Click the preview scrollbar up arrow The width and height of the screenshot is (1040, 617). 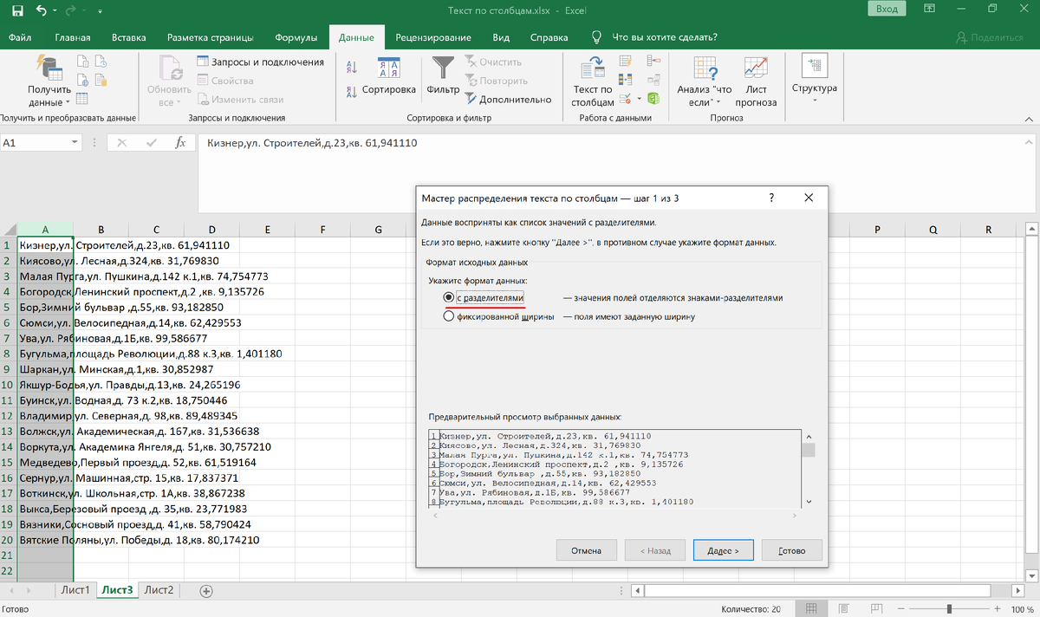(808, 435)
